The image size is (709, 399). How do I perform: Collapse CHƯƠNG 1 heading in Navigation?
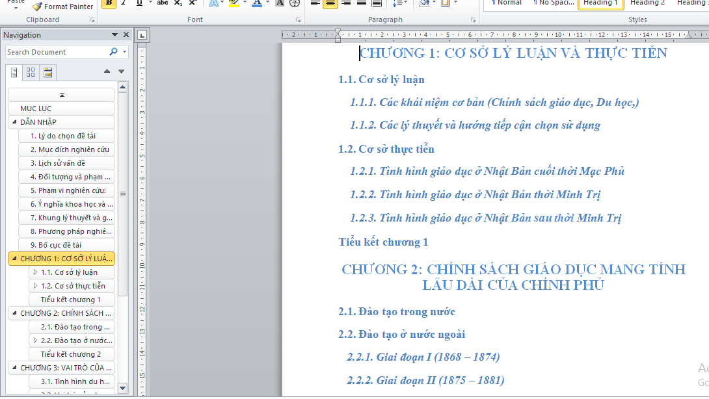14,259
